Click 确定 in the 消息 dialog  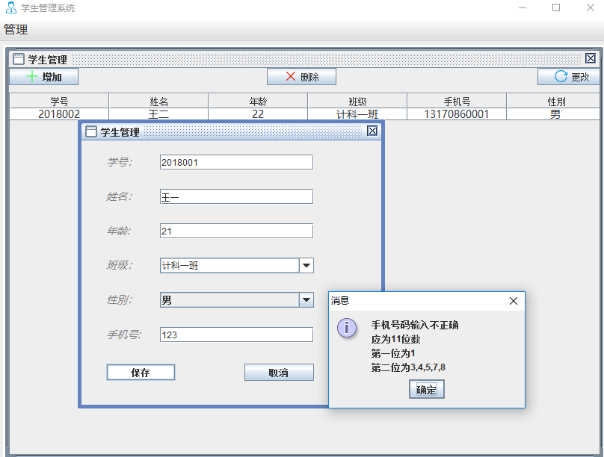click(426, 389)
